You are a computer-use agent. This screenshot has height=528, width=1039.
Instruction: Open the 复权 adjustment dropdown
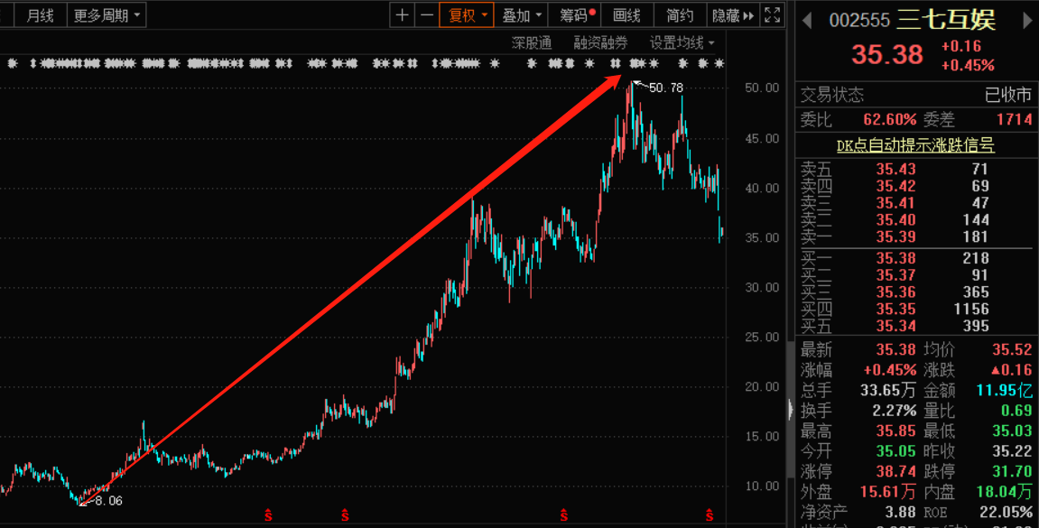[x=468, y=15]
